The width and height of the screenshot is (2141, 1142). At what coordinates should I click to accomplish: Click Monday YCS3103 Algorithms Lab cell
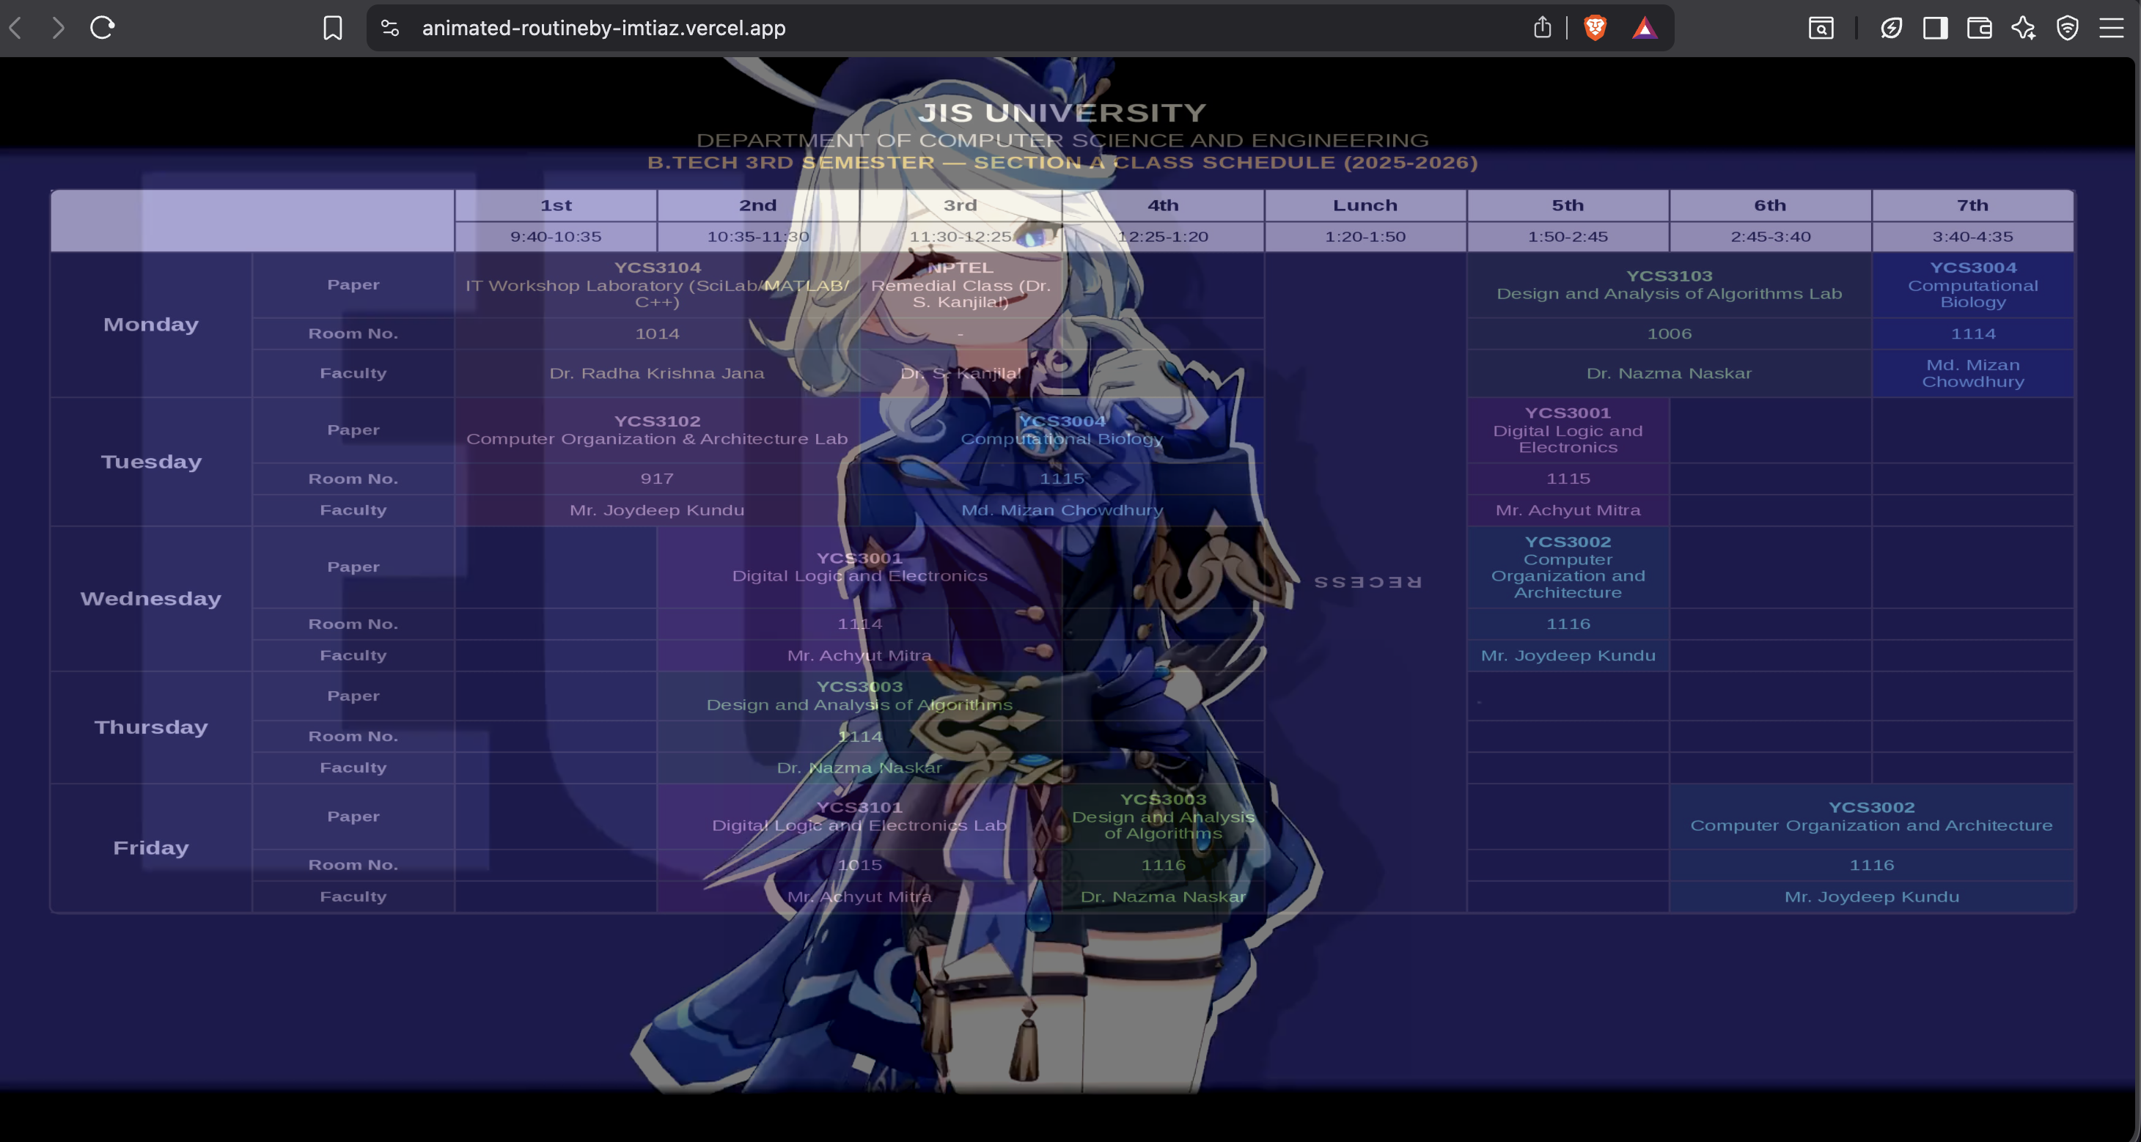pyautogui.click(x=1669, y=285)
